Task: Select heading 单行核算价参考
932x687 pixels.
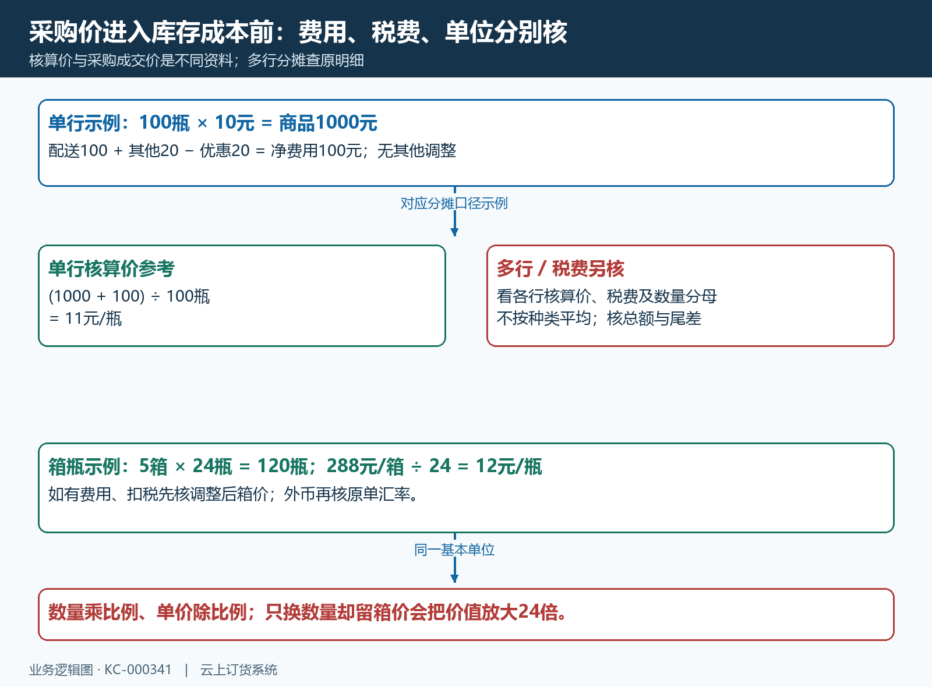Action: click(111, 268)
